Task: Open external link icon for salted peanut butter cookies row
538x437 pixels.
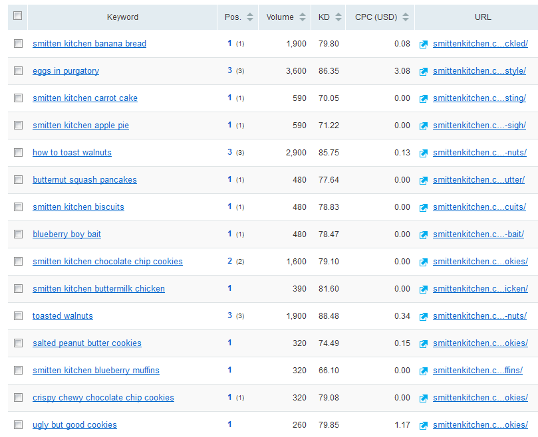Action: [424, 344]
